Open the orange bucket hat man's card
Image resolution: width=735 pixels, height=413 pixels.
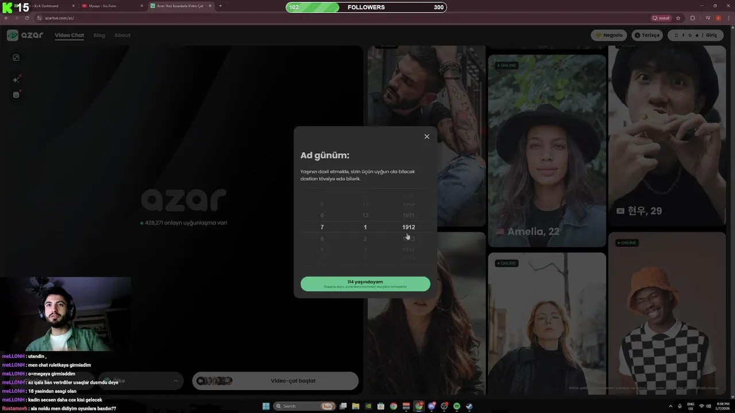click(667, 313)
